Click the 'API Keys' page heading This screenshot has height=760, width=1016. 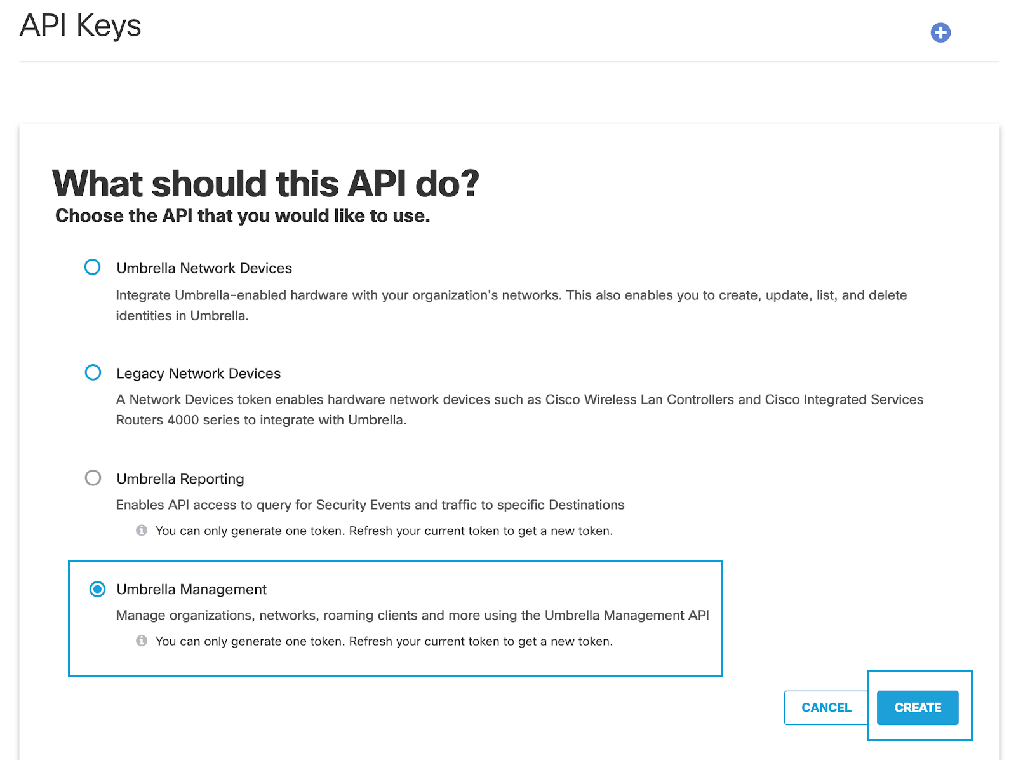coord(81,26)
